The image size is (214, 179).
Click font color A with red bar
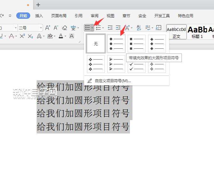61,36
